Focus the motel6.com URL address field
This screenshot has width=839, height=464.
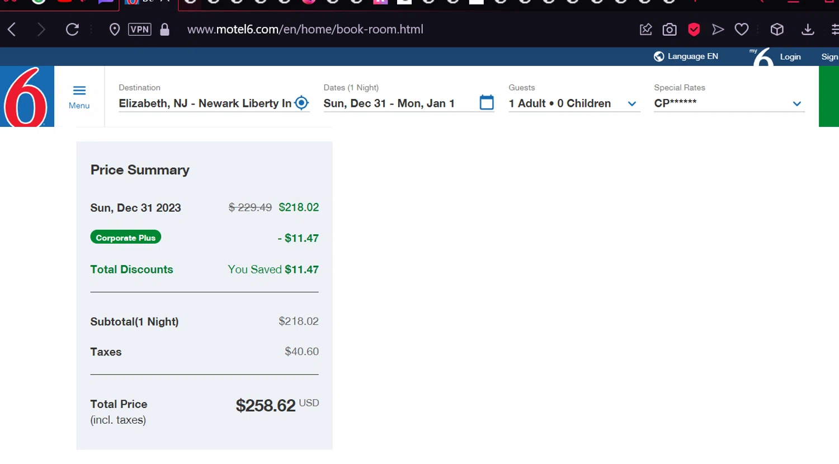point(305,29)
